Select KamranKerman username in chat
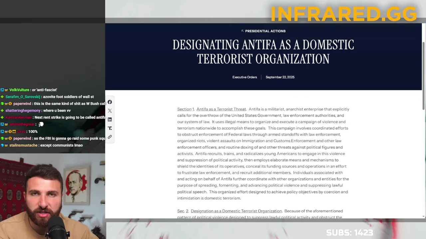Viewport: 426px width, 239px height. point(19,118)
